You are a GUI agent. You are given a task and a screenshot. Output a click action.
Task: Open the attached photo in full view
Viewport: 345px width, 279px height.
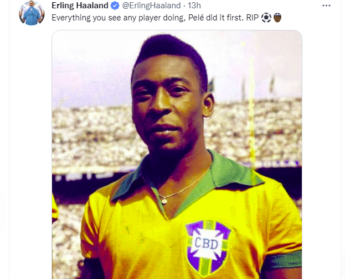coord(177,155)
